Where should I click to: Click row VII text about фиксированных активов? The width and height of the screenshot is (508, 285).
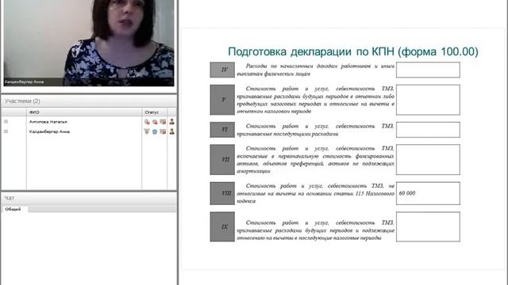[316, 160]
